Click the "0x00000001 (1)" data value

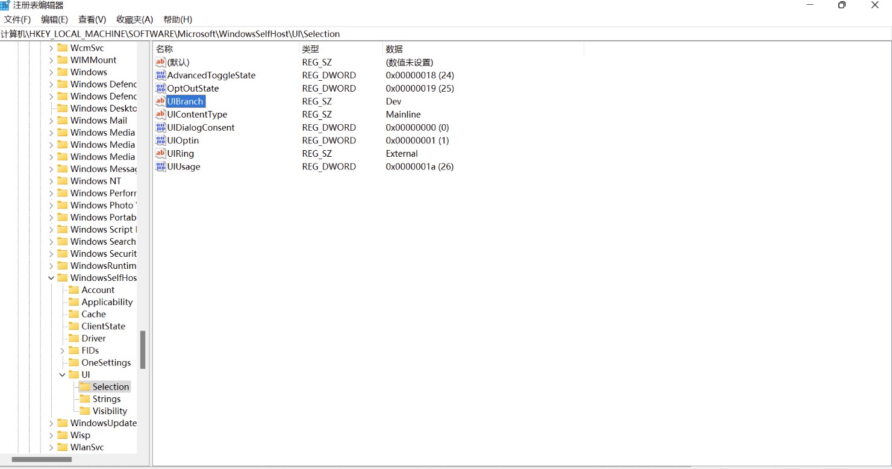click(417, 140)
